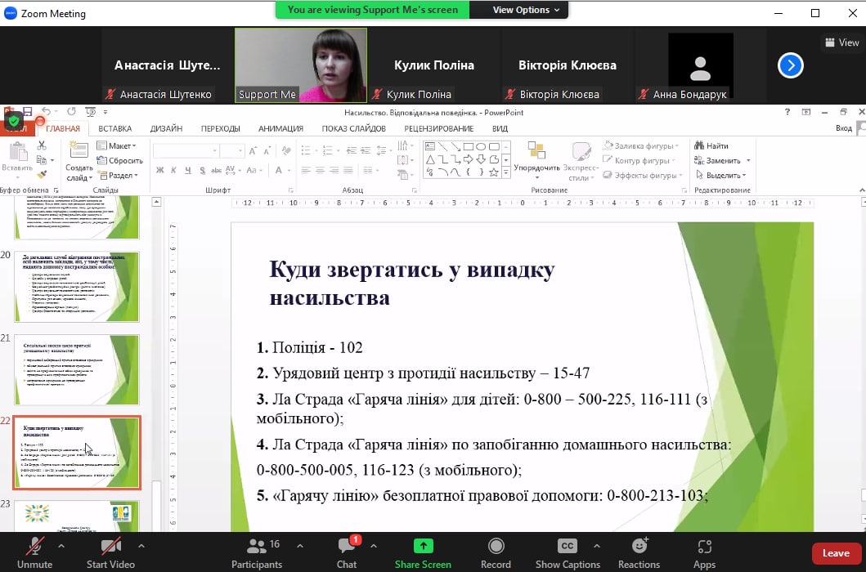The width and height of the screenshot is (866, 572).
Task: Click the Start Video camera icon
Action: (x=110, y=547)
